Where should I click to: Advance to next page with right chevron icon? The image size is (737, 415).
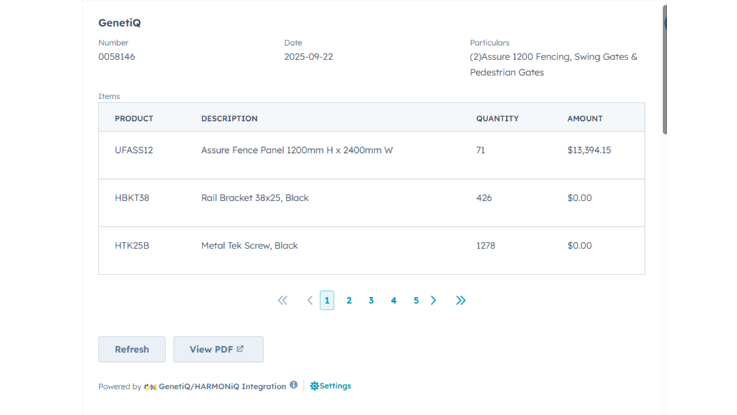click(x=433, y=300)
